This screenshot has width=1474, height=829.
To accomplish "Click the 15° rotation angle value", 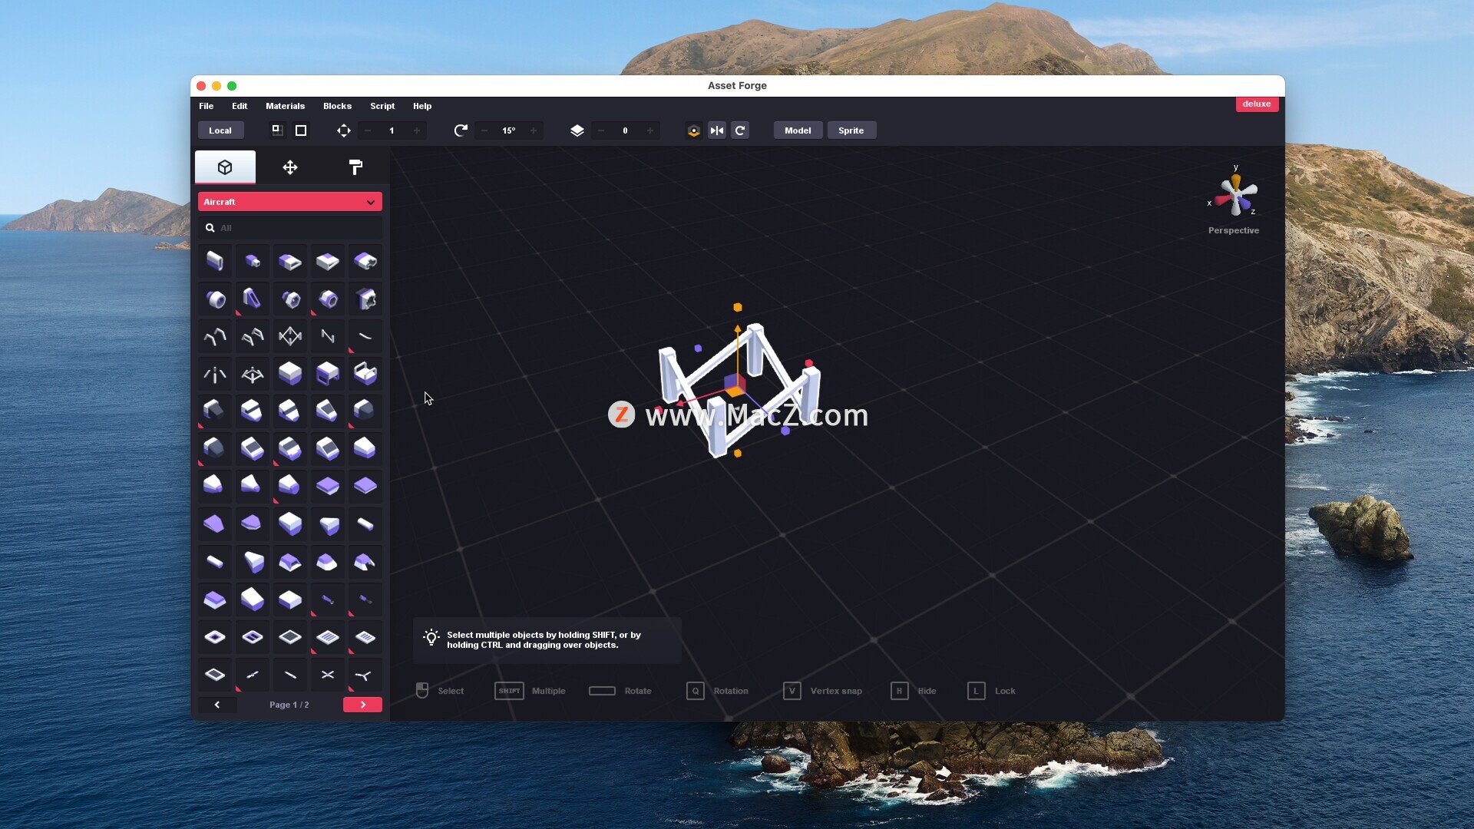I will [508, 130].
